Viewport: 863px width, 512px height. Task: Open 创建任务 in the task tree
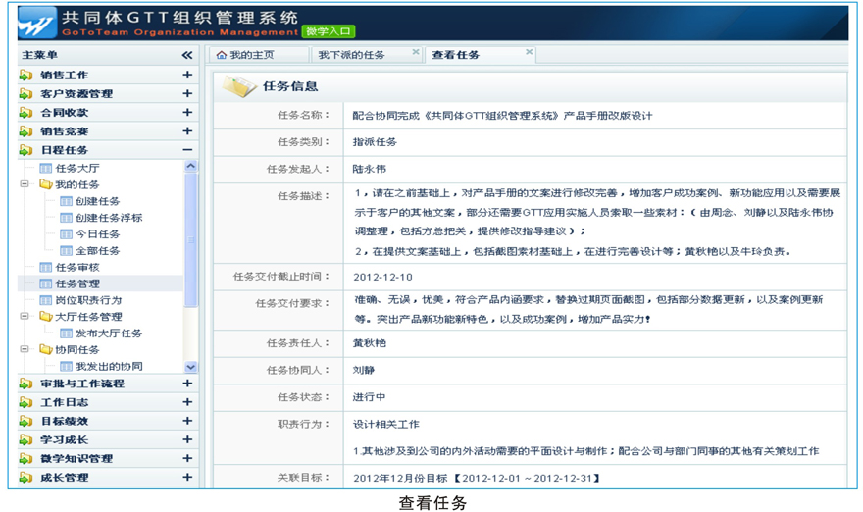(x=97, y=201)
